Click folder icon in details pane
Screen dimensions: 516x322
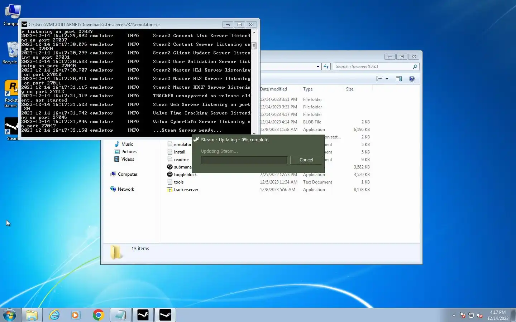pyautogui.click(x=116, y=252)
